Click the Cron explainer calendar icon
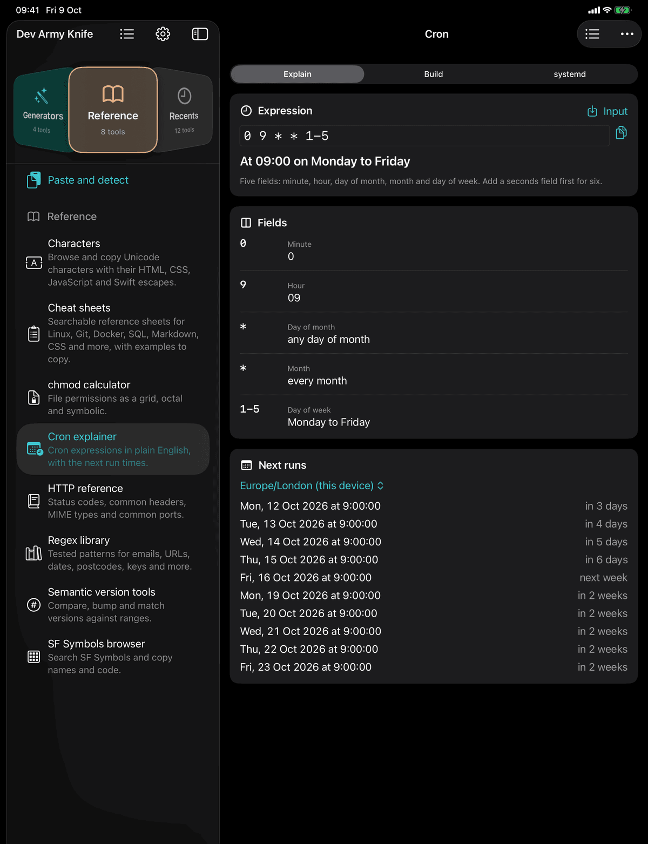This screenshot has width=648, height=844. tap(35, 449)
